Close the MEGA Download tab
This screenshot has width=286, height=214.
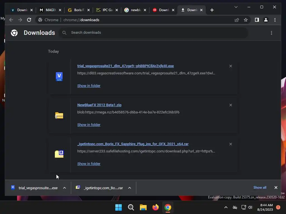[x=173, y=10]
